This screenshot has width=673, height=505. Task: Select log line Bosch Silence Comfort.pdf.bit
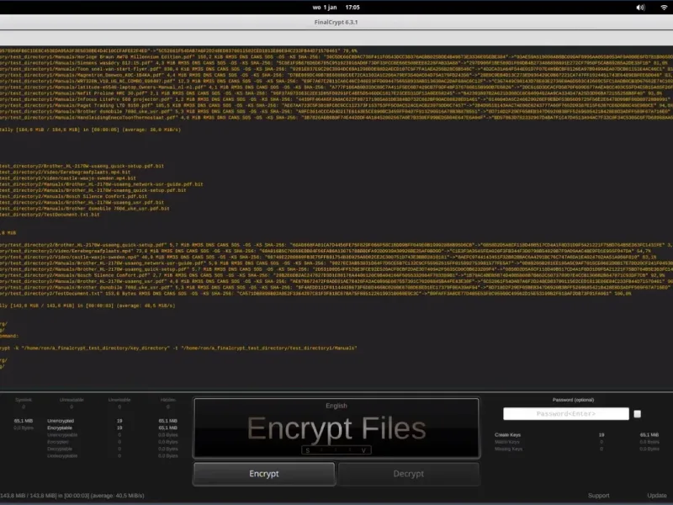click(73, 196)
